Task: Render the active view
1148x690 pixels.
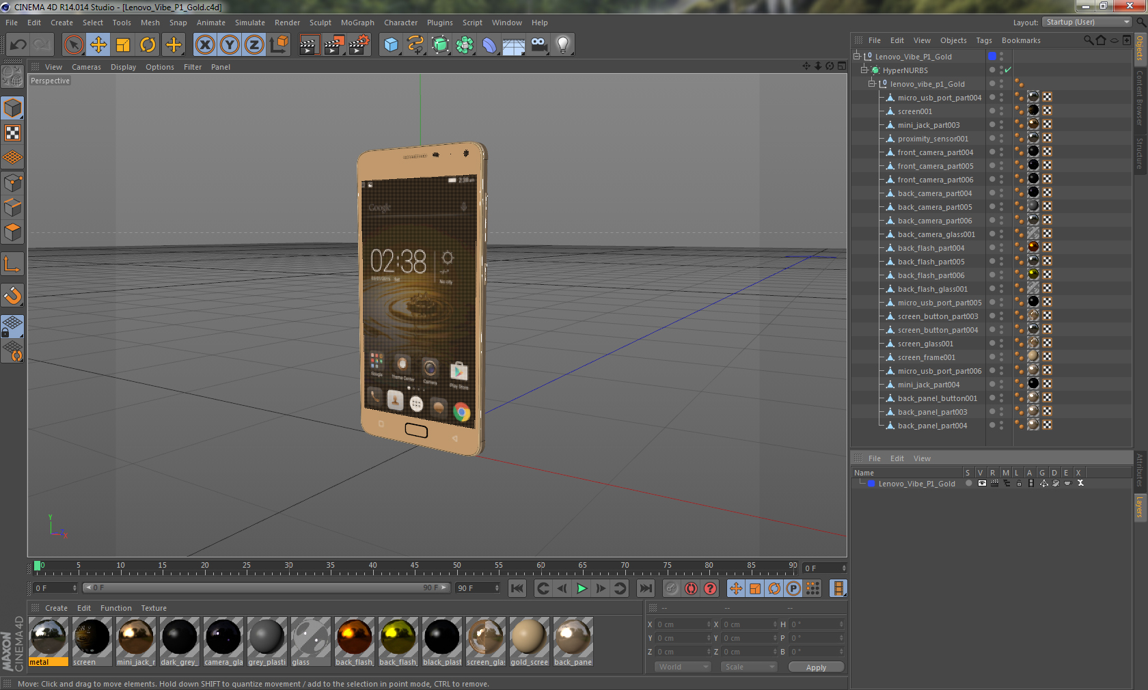Action: (309, 45)
